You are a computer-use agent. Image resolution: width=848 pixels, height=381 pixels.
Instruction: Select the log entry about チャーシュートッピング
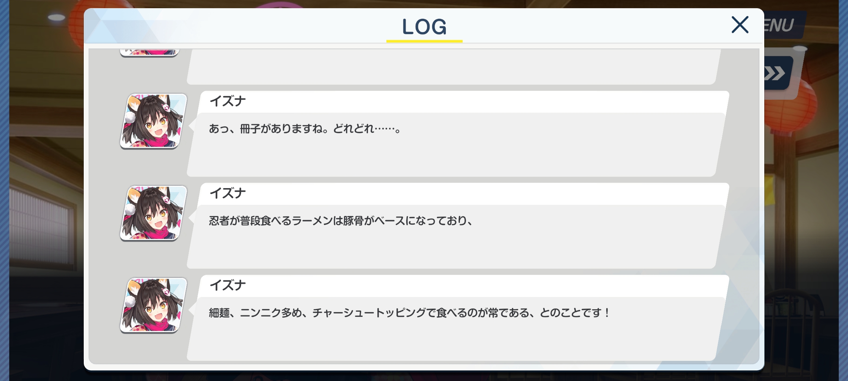tap(458, 318)
